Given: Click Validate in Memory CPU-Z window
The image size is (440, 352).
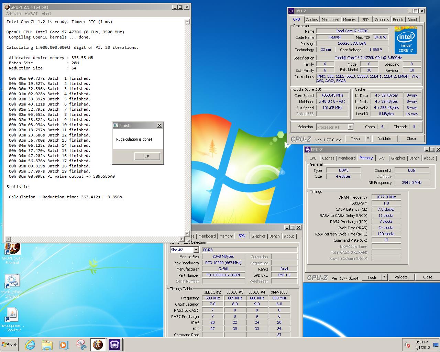Looking at the screenshot, I should pos(401,277).
